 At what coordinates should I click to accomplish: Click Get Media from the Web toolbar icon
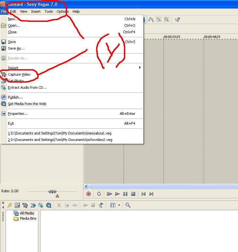49,205
